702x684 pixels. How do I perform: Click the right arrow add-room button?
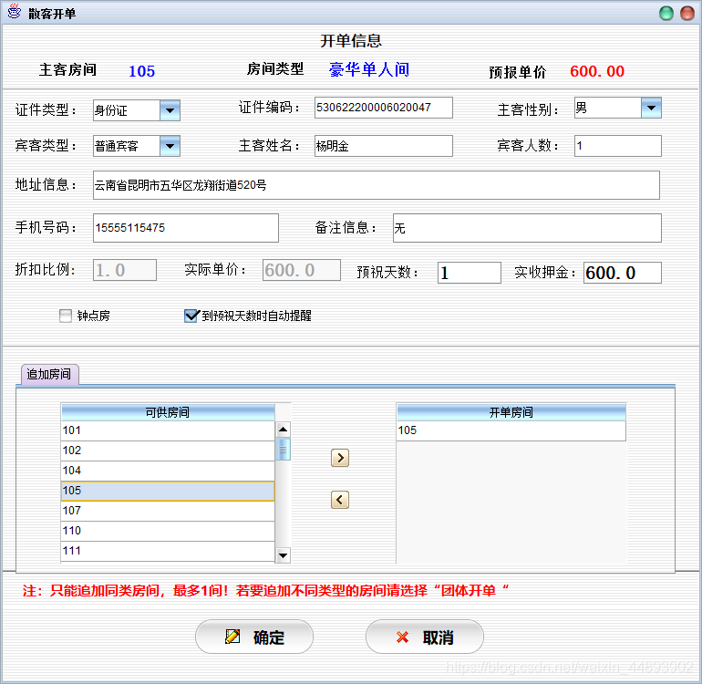point(340,458)
